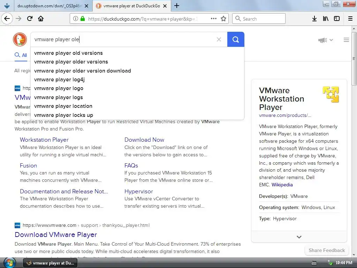This screenshot has width=357, height=268.
Task: Click the forward navigation arrow
Action: (19, 18)
